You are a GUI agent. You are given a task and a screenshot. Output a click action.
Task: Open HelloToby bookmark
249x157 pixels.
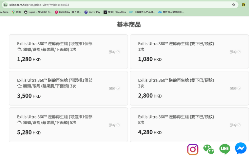(68, 12)
